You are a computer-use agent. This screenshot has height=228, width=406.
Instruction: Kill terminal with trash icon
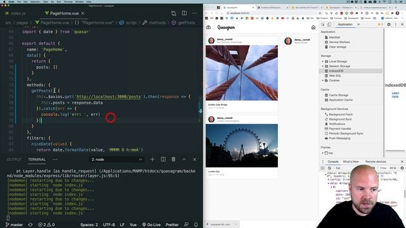(173, 160)
